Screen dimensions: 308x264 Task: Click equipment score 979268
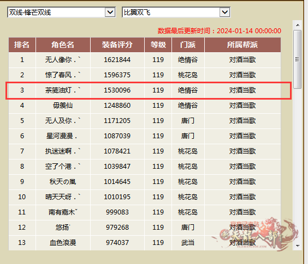pos(117,228)
